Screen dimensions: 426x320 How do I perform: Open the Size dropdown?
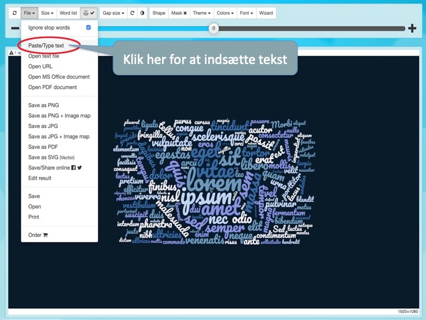click(48, 12)
